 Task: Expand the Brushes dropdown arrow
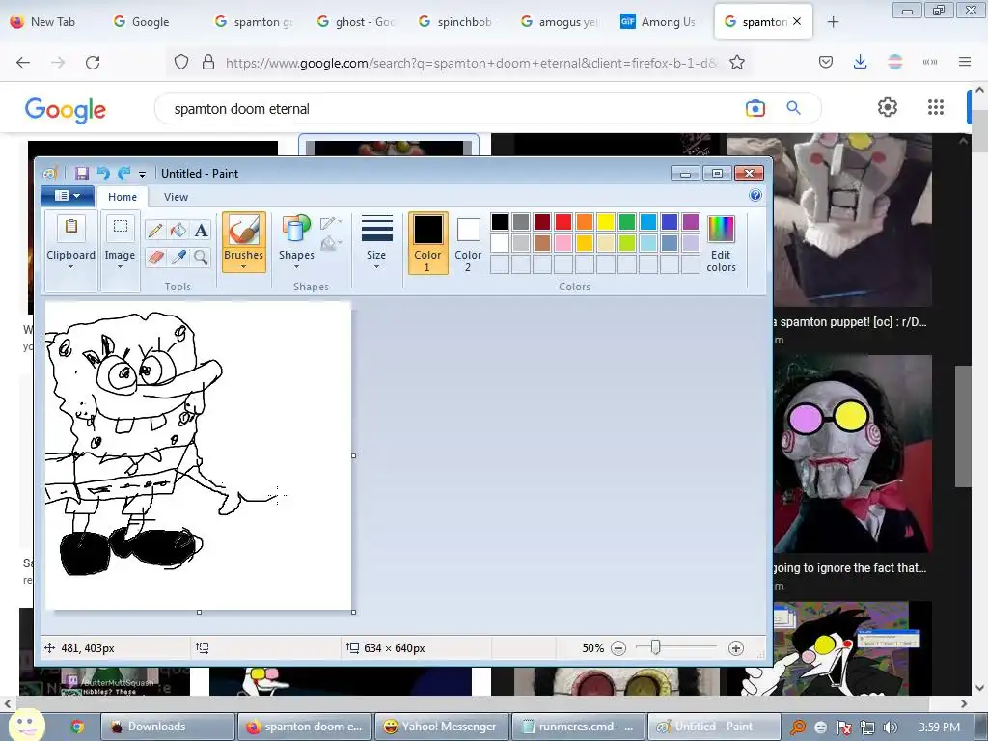pos(244,266)
